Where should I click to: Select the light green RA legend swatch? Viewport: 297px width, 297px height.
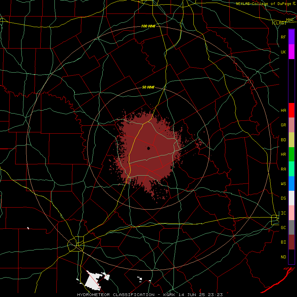(291, 169)
